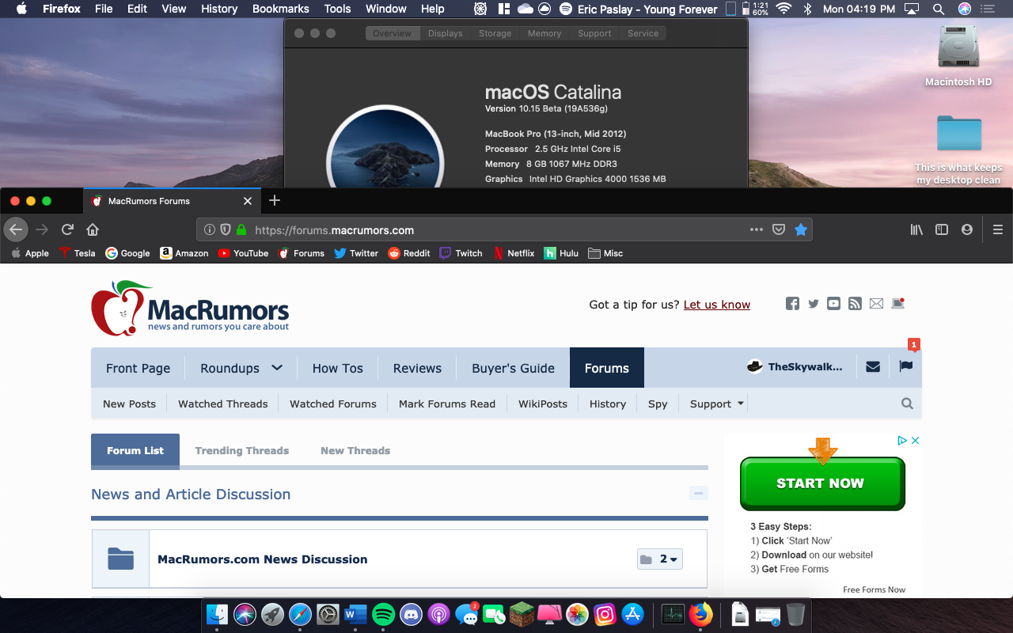This screenshot has height=633, width=1013.
Task: Open Launchpad rocket icon in dock
Action: pyautogui.click(x=272, y=614)
